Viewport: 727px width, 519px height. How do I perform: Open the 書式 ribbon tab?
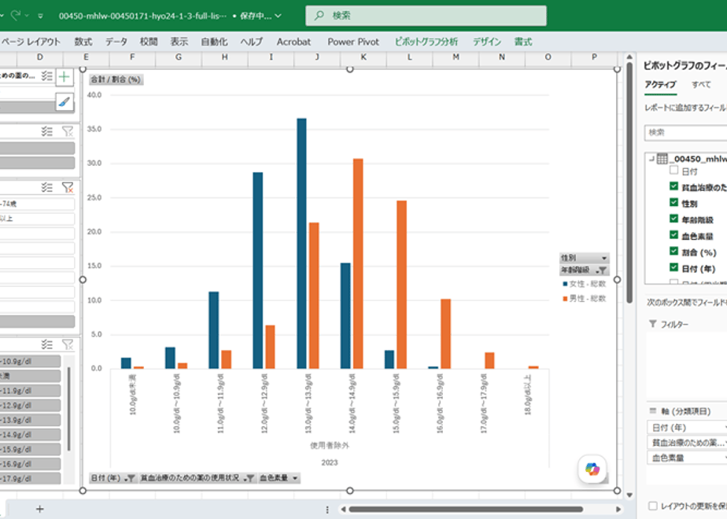[523, 42]
